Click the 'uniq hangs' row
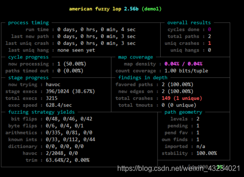 [x=191, y=50]
